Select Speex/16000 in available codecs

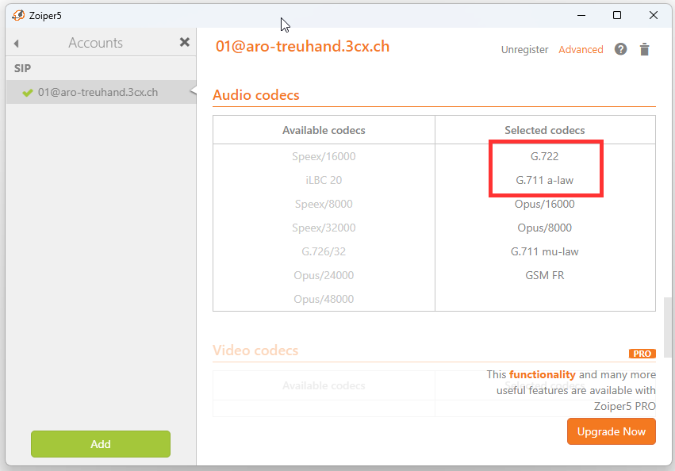pyautogui.click(x=324, y=156)
